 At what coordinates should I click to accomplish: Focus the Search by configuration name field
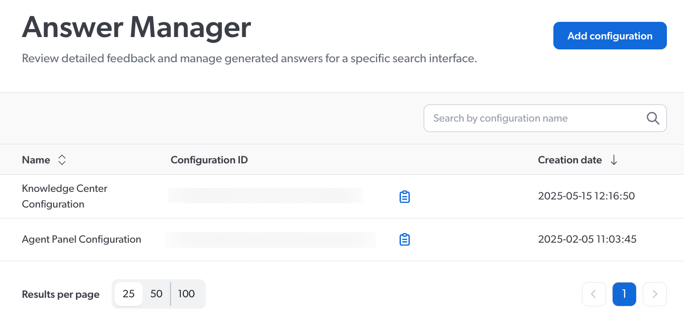pos(545,118)
